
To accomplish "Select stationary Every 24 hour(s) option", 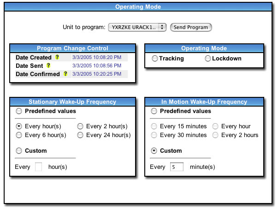I will (80, 135).
